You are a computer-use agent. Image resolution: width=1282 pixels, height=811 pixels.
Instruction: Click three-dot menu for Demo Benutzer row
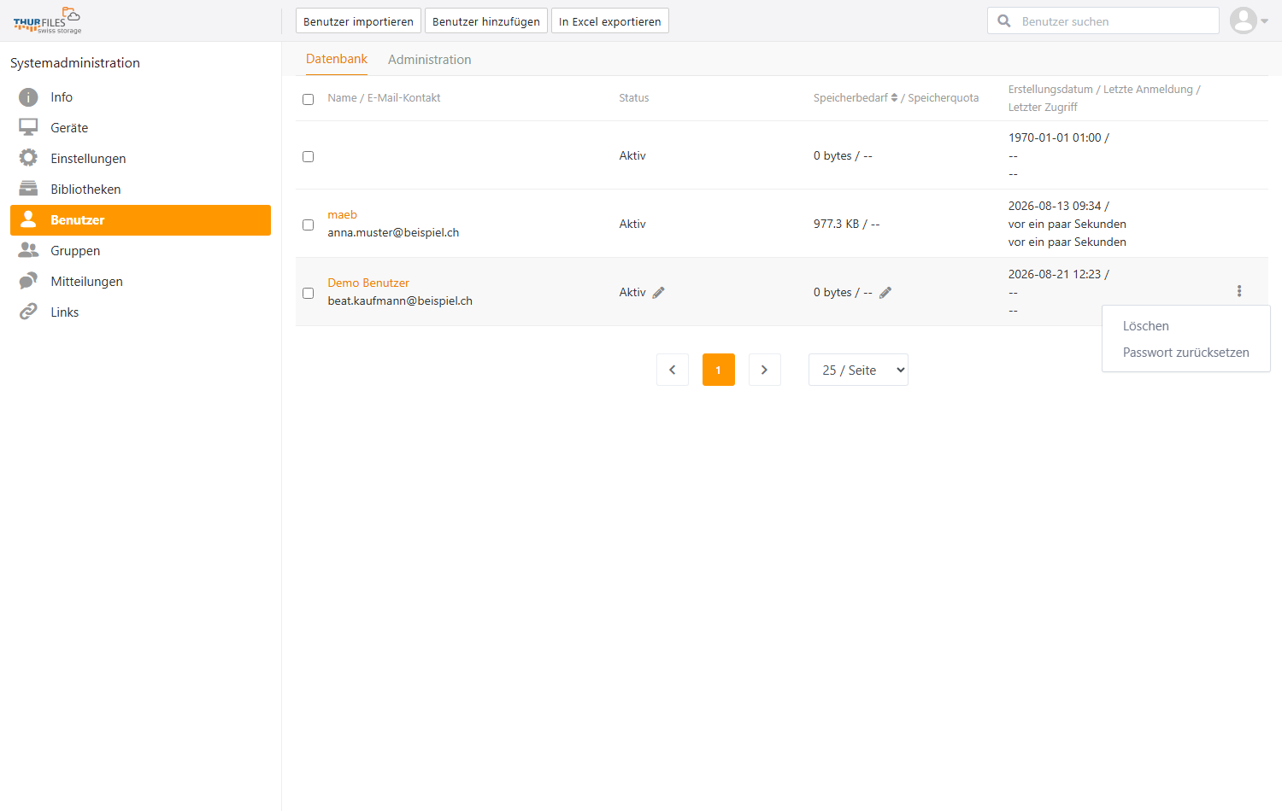pos(1239,291)
